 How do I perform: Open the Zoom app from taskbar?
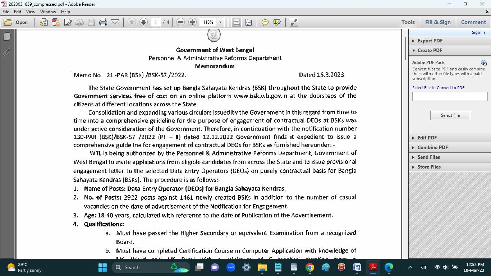pos(231,267)
